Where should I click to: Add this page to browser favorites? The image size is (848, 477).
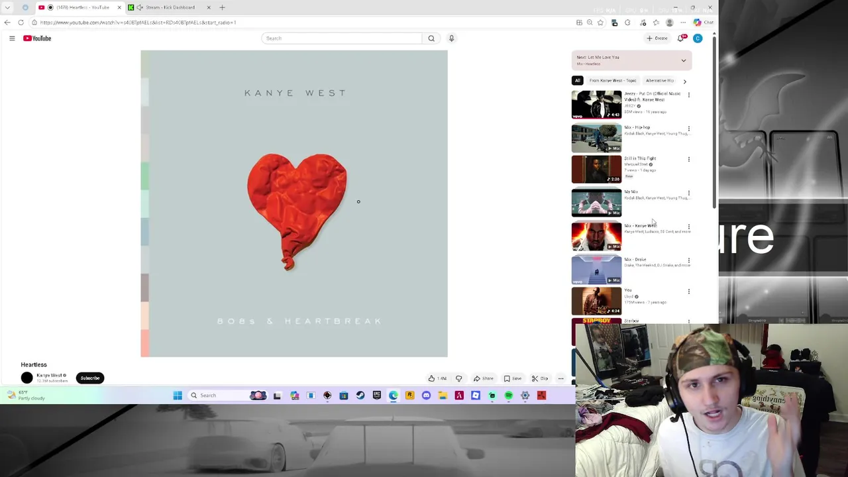(x=600, y=23)
